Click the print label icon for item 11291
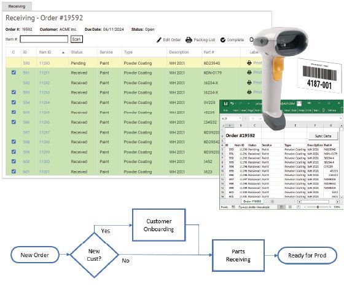Image resolution: width=344 pixels, height=286 pixels. pos(249,73)
